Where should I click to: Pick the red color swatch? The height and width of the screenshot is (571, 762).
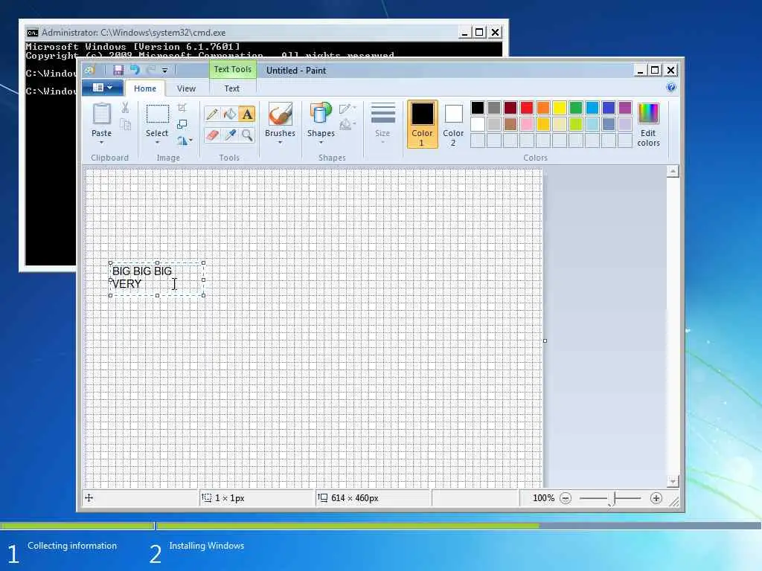pos(527,108)
